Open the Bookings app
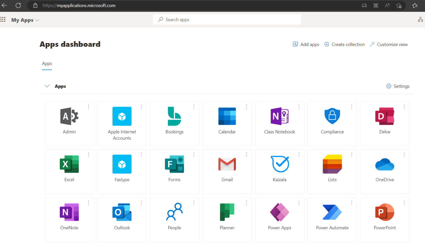 [175, 116]
